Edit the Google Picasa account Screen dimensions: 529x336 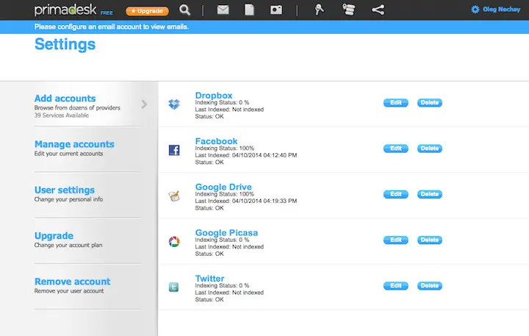tap(396, 240)
